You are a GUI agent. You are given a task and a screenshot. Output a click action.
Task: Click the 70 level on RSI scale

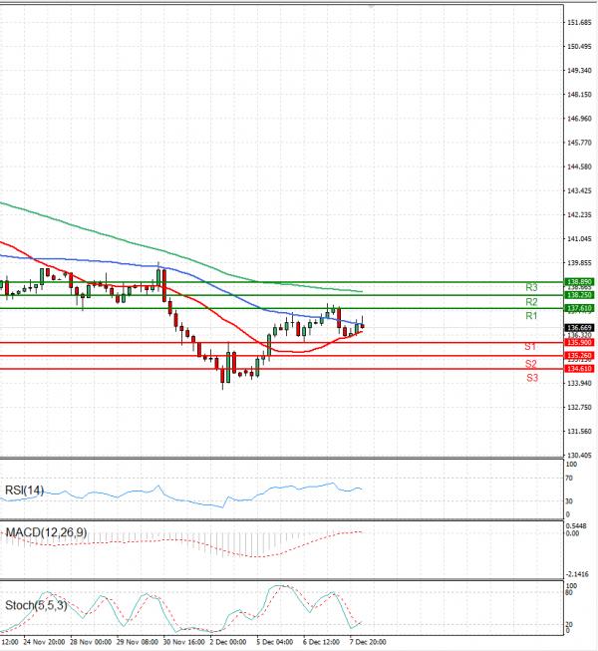[x=569, y=479]
